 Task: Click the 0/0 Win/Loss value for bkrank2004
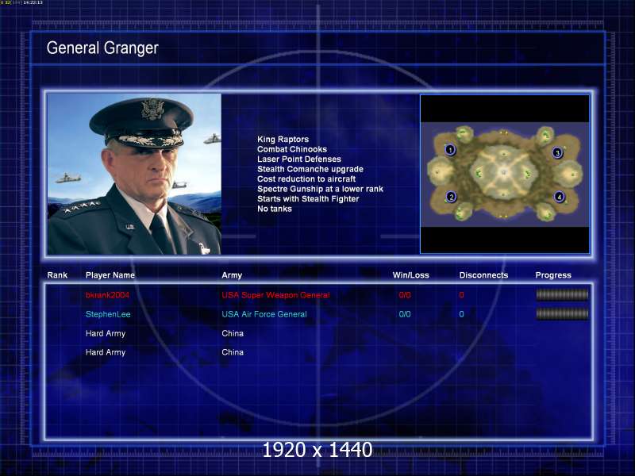(x=405, y=295)
